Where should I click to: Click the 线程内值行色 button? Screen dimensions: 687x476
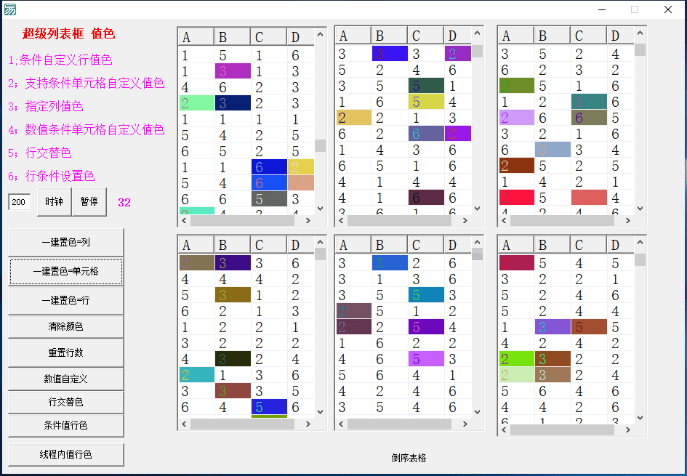(65, 454)
